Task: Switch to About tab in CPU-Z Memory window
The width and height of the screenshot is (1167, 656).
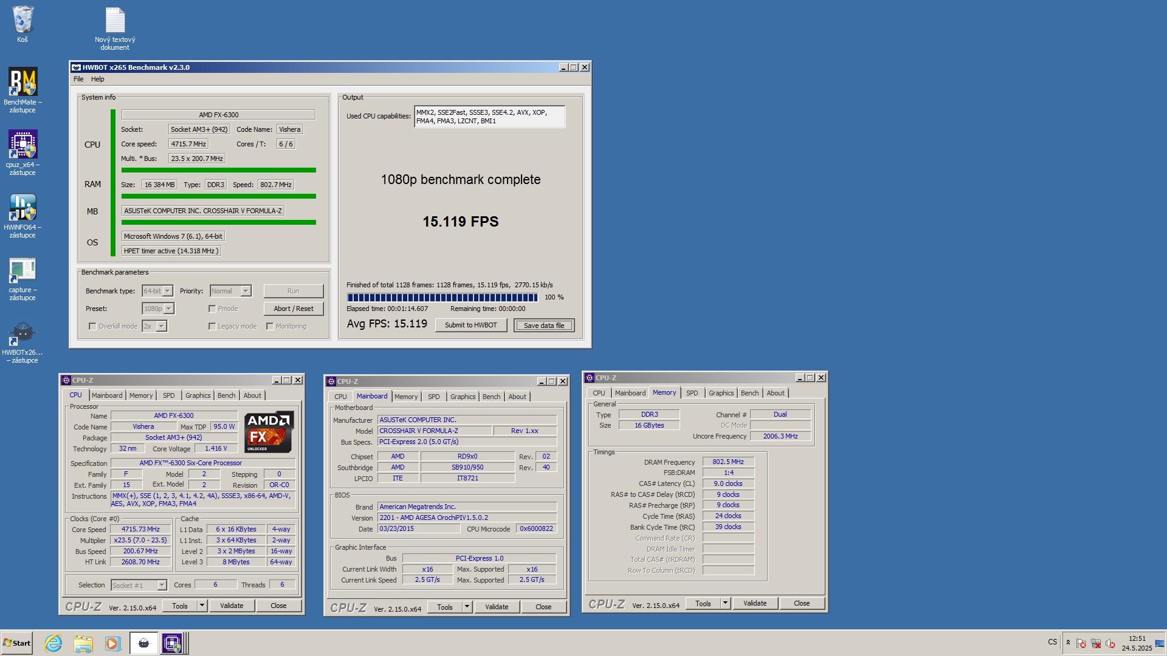Action: pos(775,393)
